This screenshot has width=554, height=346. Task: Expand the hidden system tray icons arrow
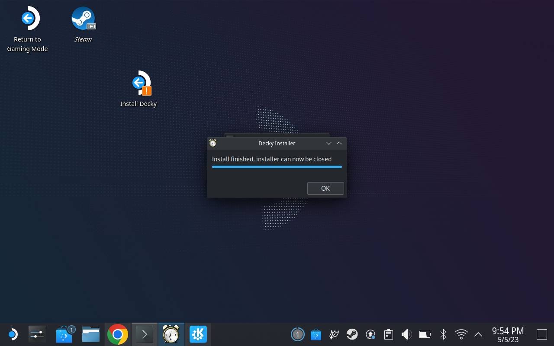coord(478,334)
